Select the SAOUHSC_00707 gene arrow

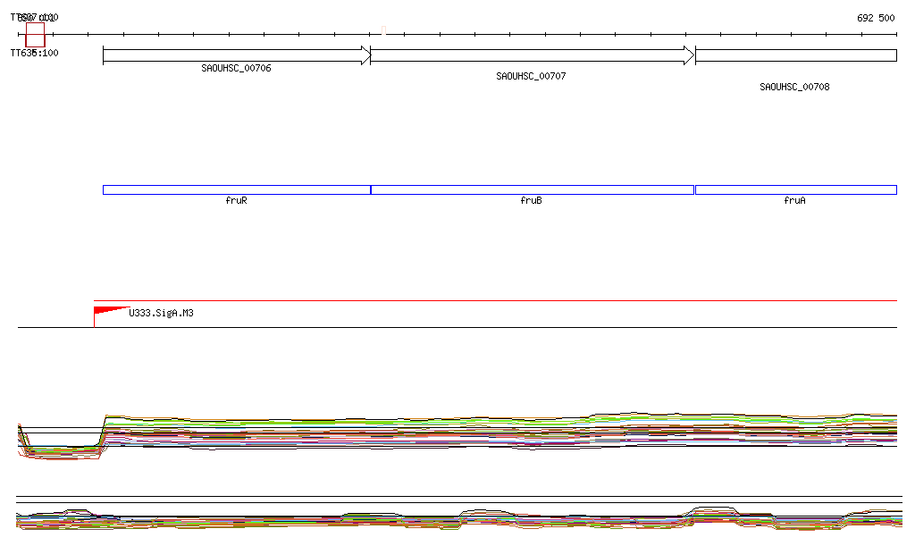pos(527,55)
